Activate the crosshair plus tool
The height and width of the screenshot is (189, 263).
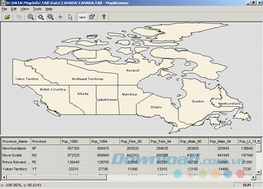[60, 17]
